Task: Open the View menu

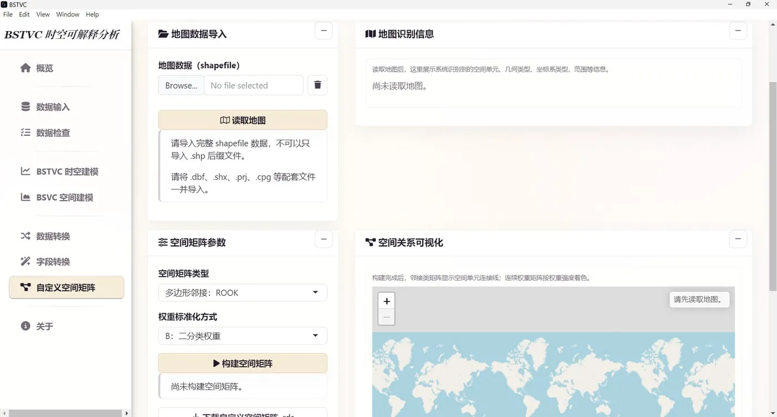Action: (x=43, y=14)
